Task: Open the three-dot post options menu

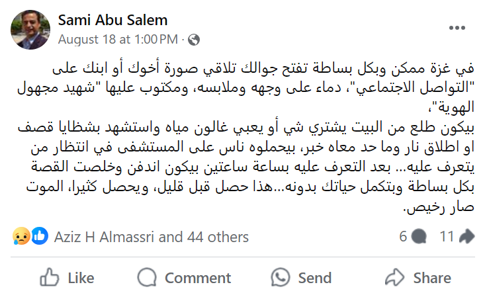Action: 458,28
